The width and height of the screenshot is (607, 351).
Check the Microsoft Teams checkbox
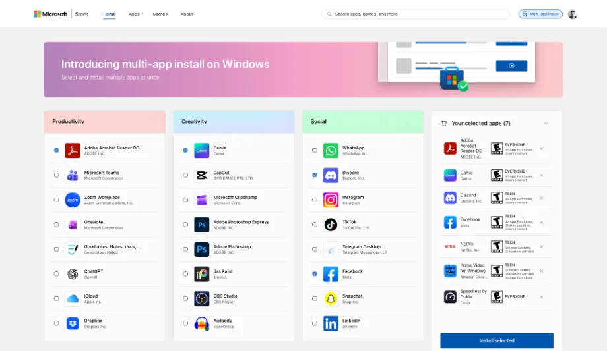56,175
